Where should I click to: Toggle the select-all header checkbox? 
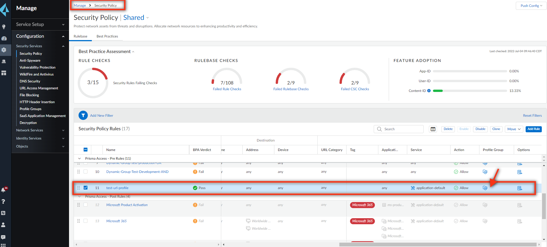point(85,150)
